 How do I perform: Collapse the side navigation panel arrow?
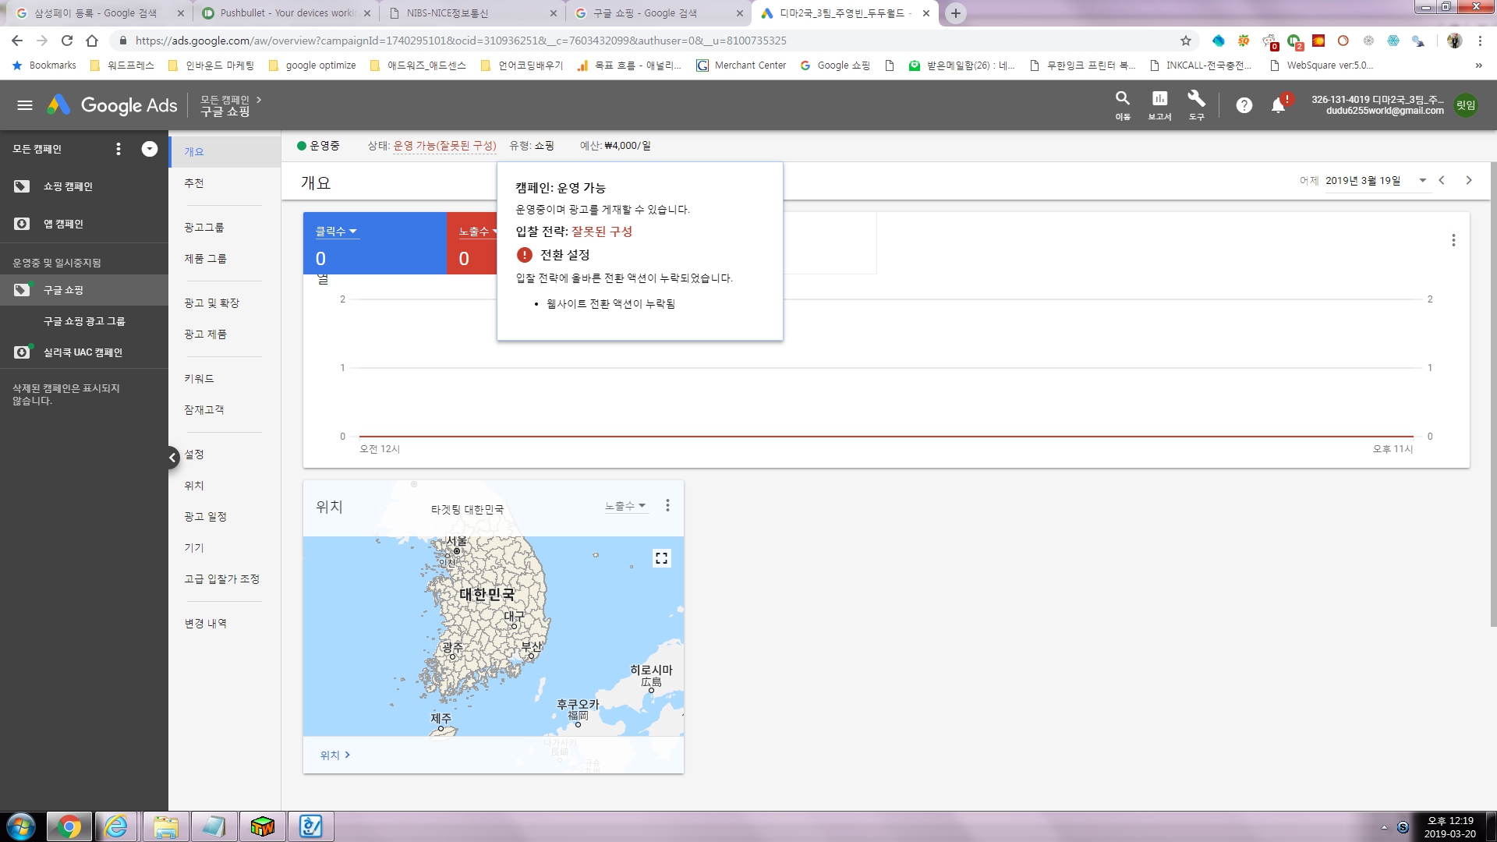(x=172, y=458)
